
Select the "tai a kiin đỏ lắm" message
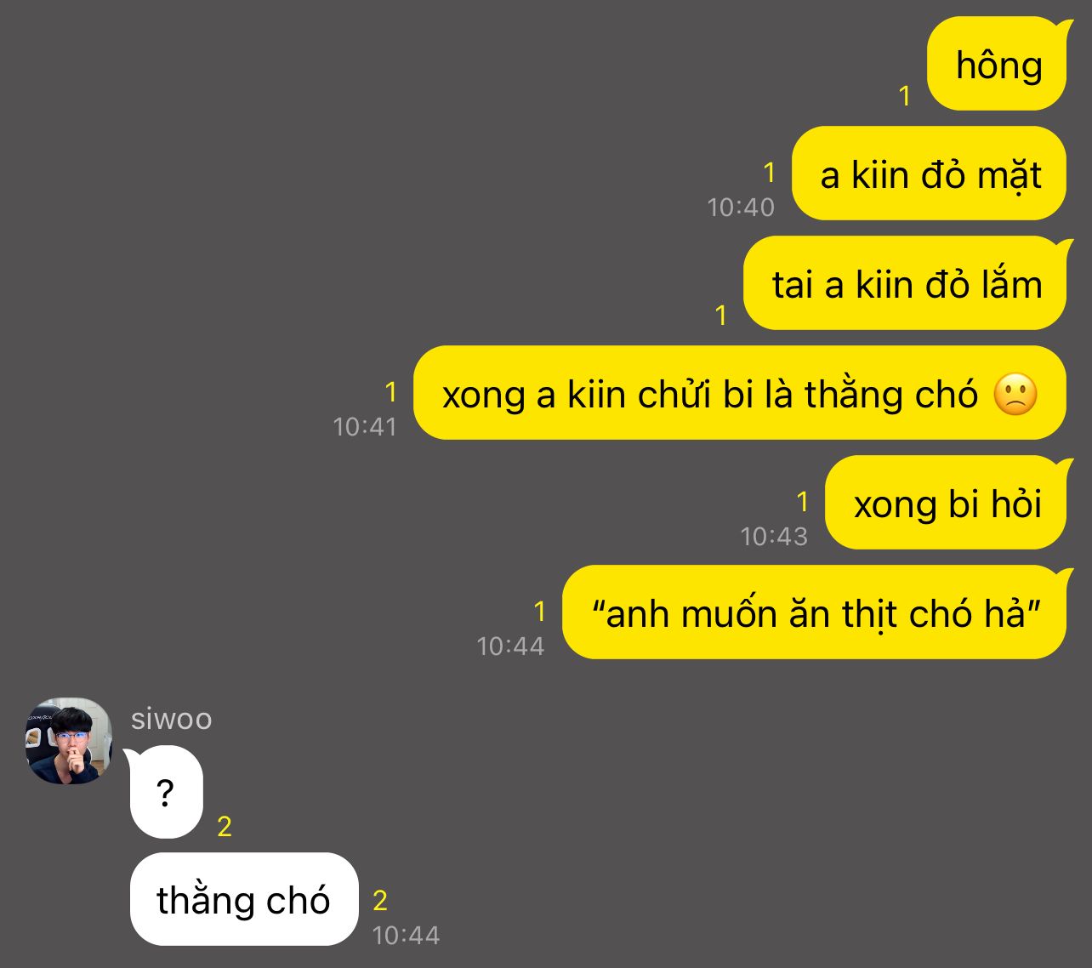[905, 283]
